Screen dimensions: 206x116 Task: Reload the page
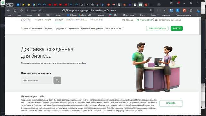point(21,10)
